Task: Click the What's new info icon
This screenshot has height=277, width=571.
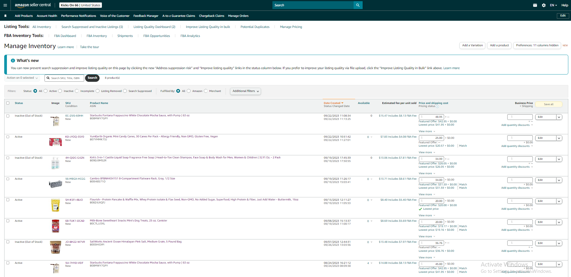Action: (13, 60)
